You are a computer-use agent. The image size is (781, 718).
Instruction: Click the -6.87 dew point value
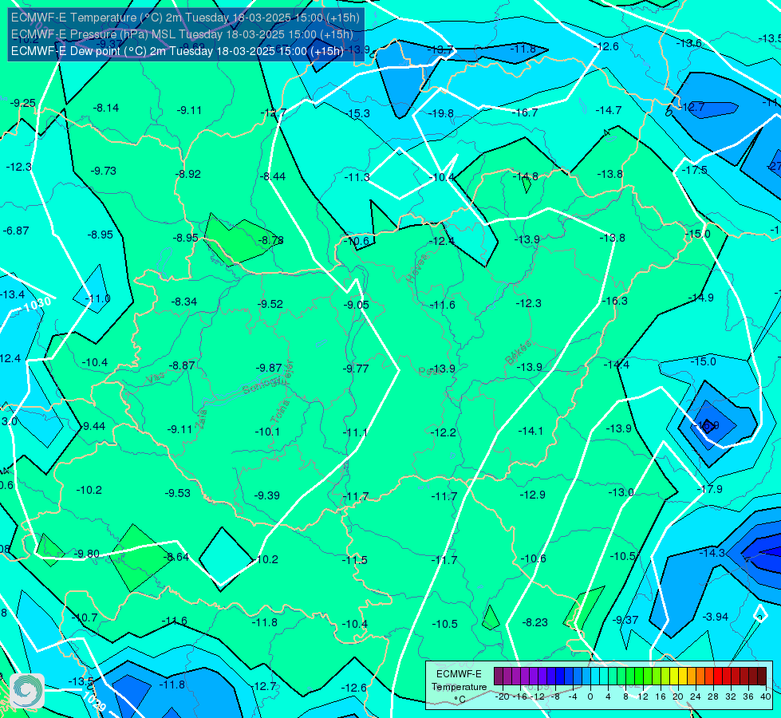pyautogui.click(x=16, y=231)
